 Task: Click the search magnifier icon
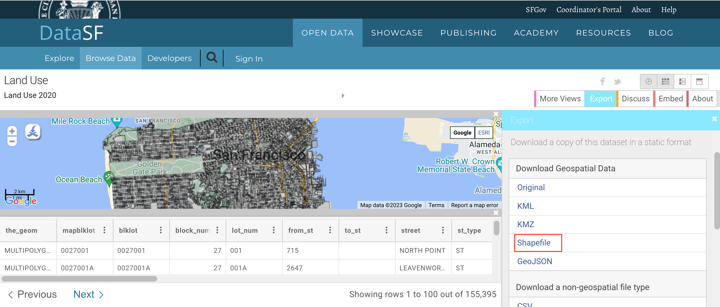click(x=212, y=58)
